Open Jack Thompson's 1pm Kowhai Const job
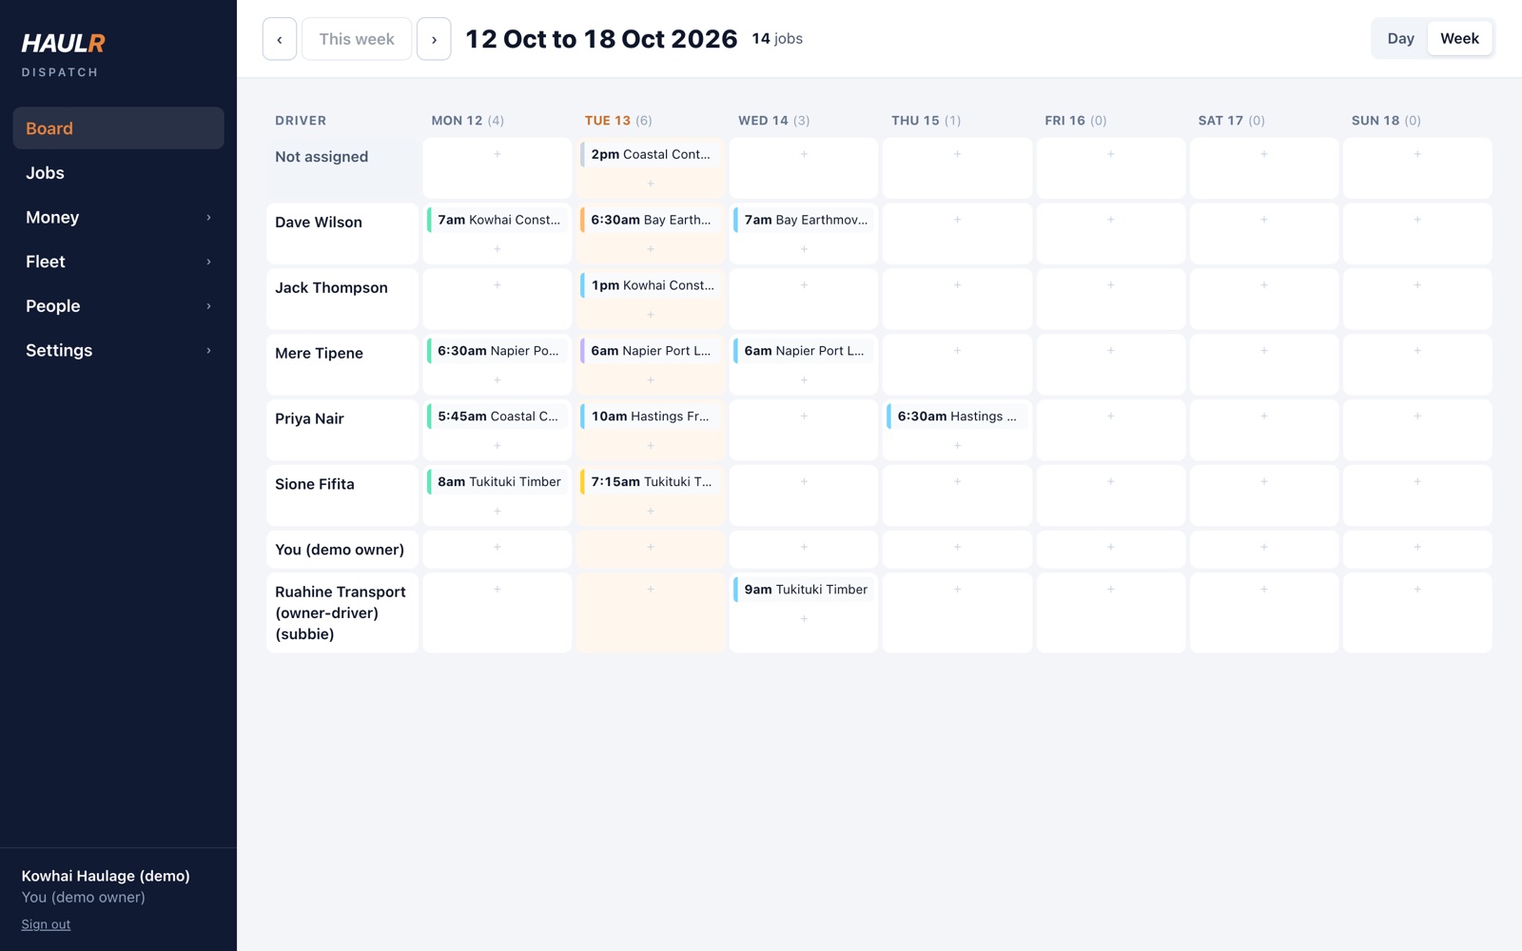This screenshot has width=1522, height=951. point(651,285)
